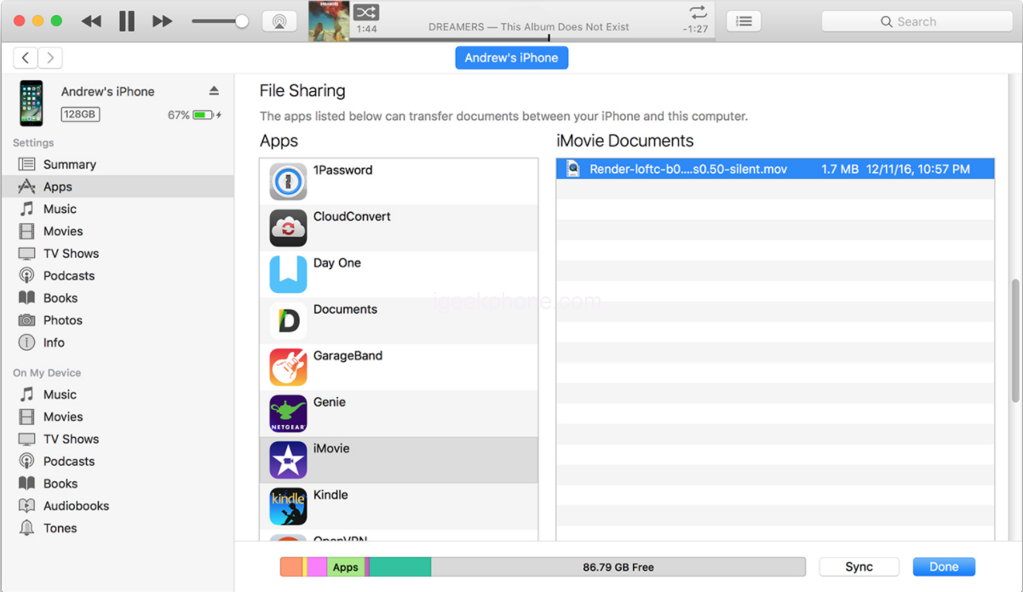The width and height of the screenshot is (1023, 592).
Task: Adjust the volume slider
Action: click(242, 21)
